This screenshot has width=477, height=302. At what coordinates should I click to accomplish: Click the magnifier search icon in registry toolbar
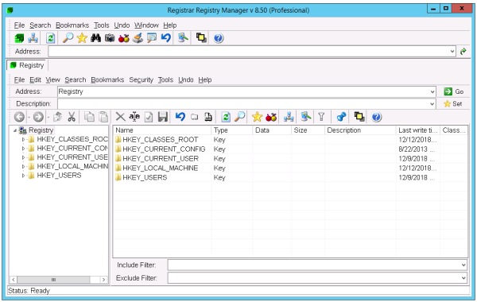[x=240, y=117]
